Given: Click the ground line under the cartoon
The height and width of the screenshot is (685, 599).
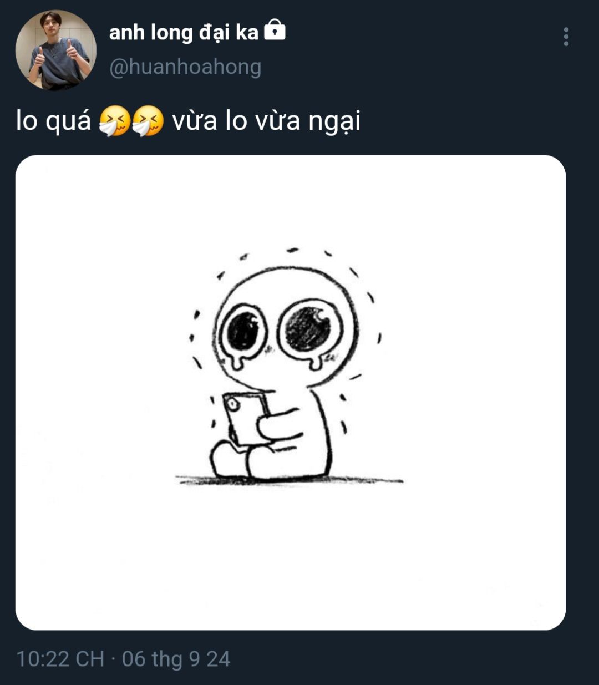Looking at the screenshot, I should [290, 480].
